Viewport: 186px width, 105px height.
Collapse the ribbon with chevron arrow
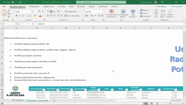[x=184, y=20]
